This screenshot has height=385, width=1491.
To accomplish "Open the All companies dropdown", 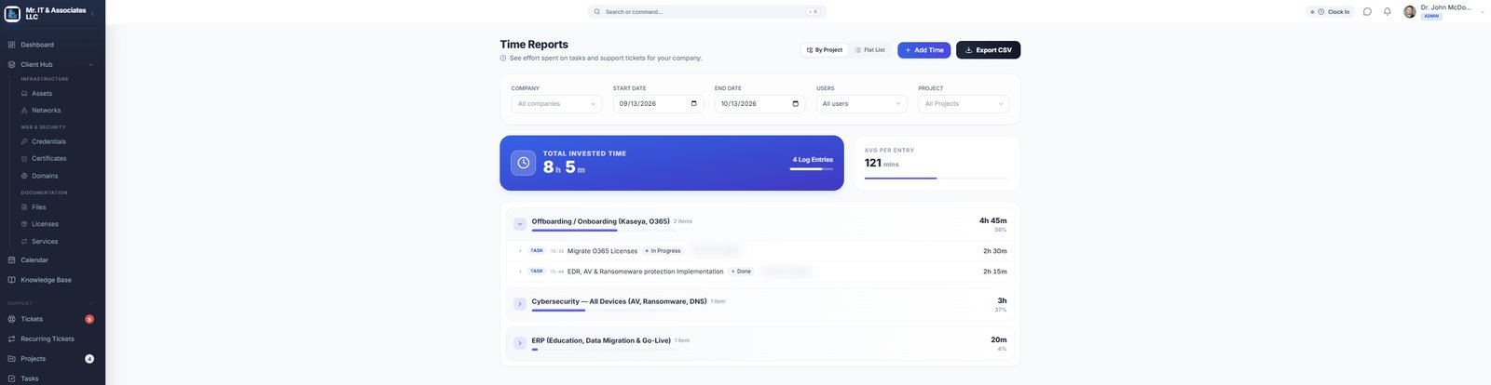I will pos(556,104).
